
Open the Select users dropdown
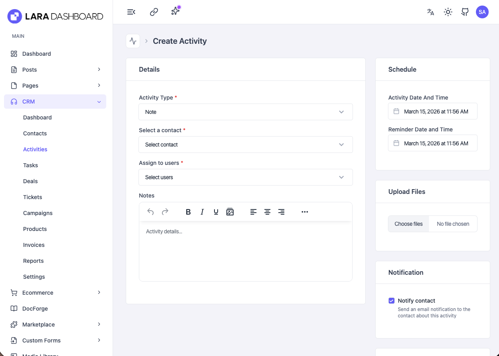246,177
